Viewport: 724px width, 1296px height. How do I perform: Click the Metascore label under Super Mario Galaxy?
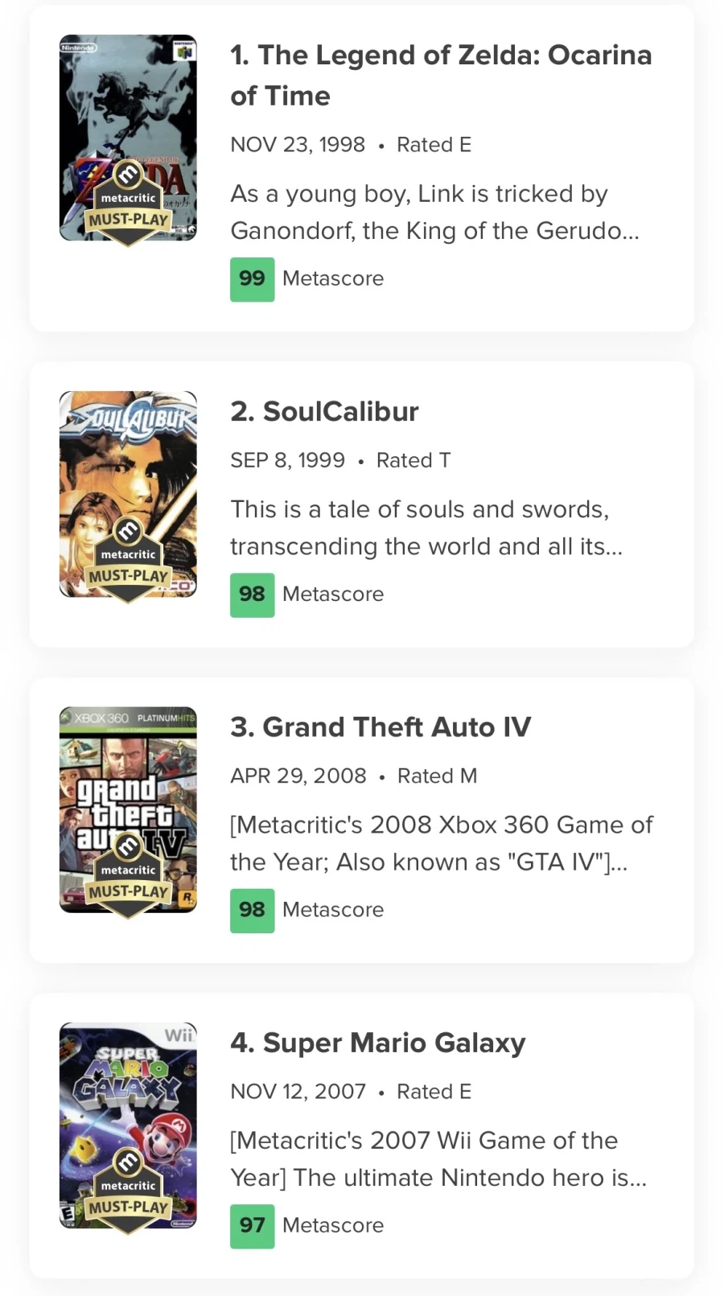[333, 1225]
